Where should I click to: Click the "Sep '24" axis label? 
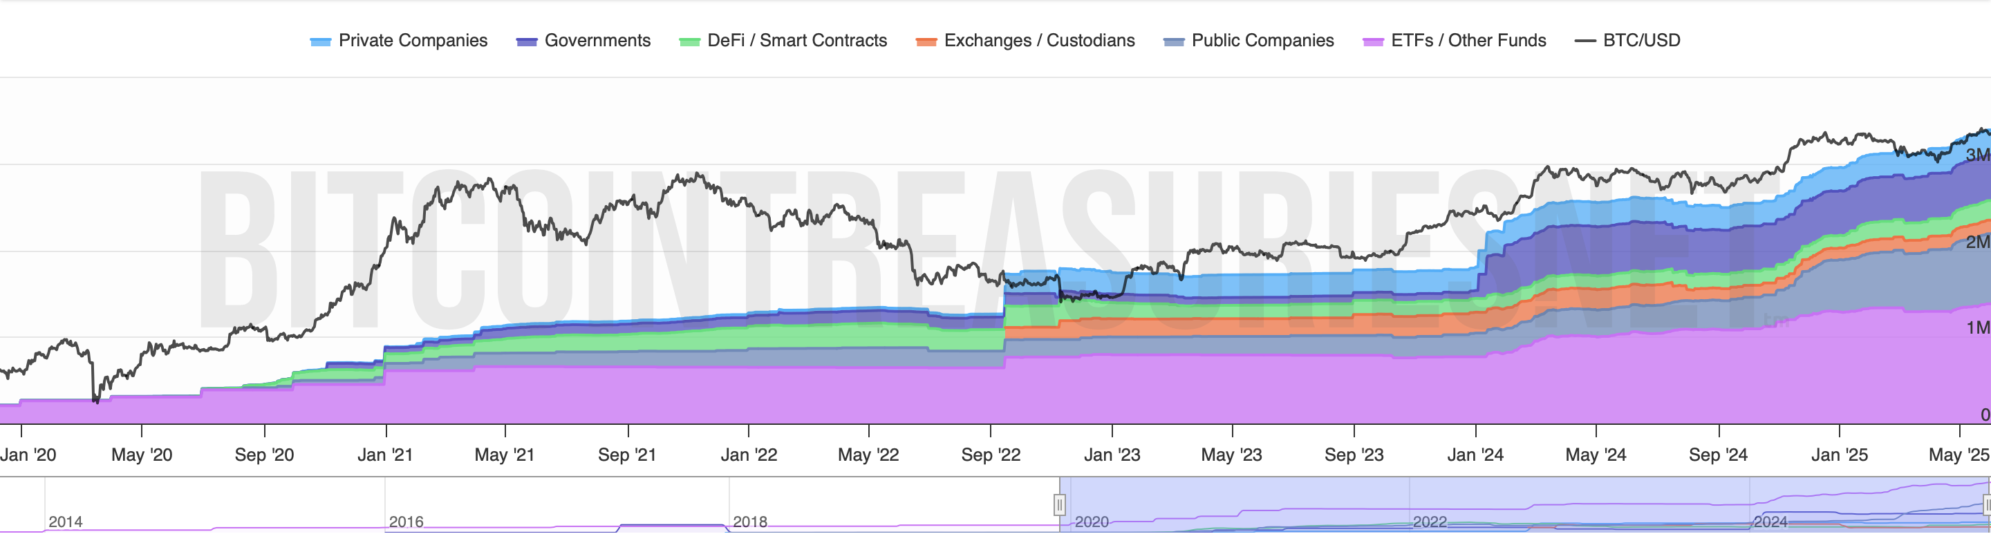point(1718,455)
